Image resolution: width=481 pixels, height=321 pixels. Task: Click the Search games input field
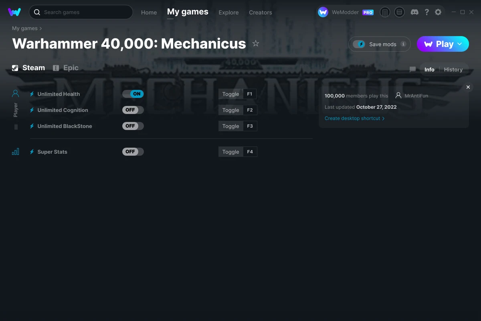[x=80, y=12]
